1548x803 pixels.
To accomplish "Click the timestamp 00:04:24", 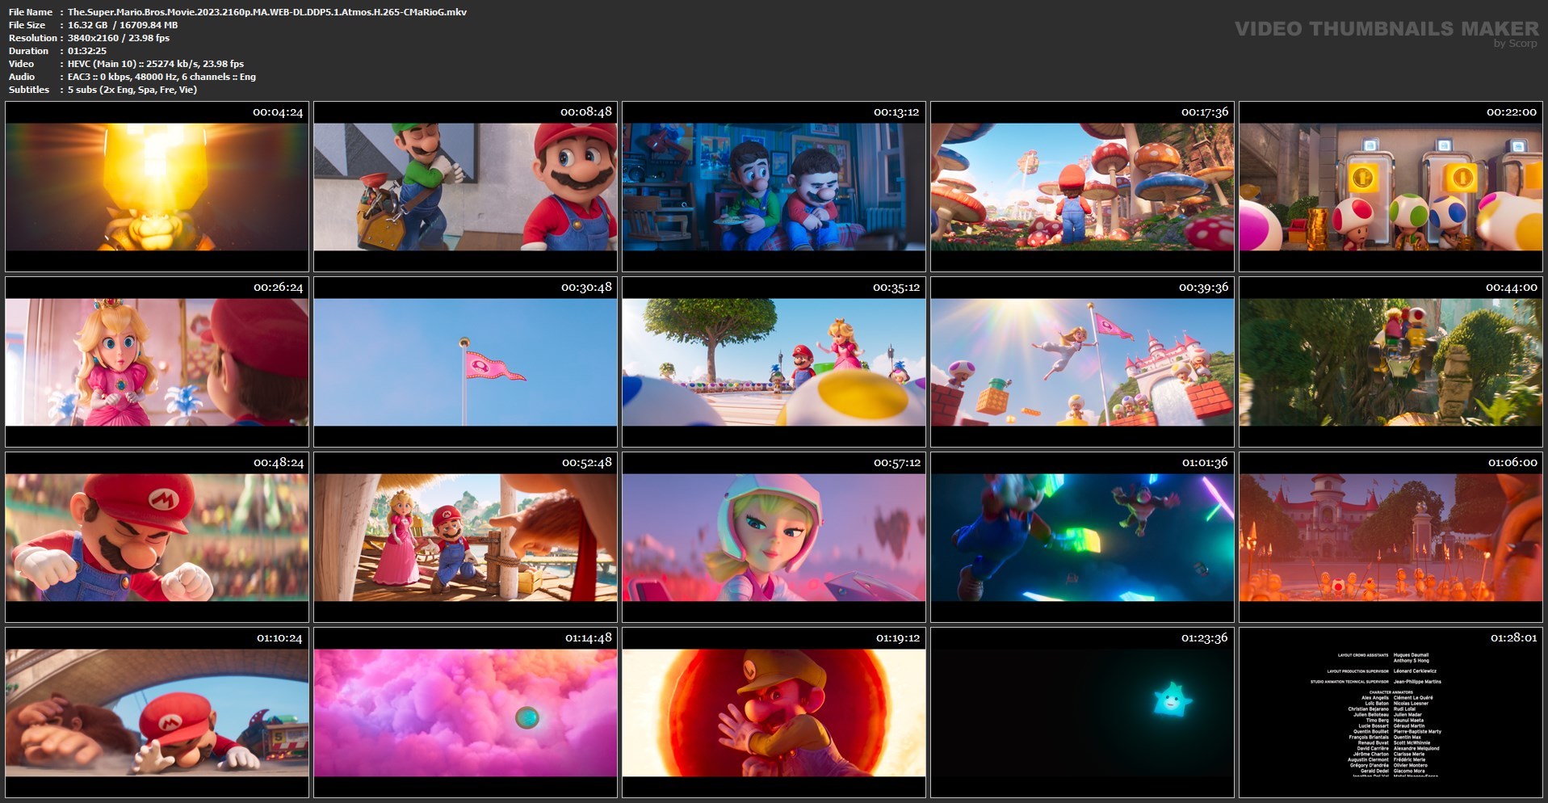I will click(278, 112).
